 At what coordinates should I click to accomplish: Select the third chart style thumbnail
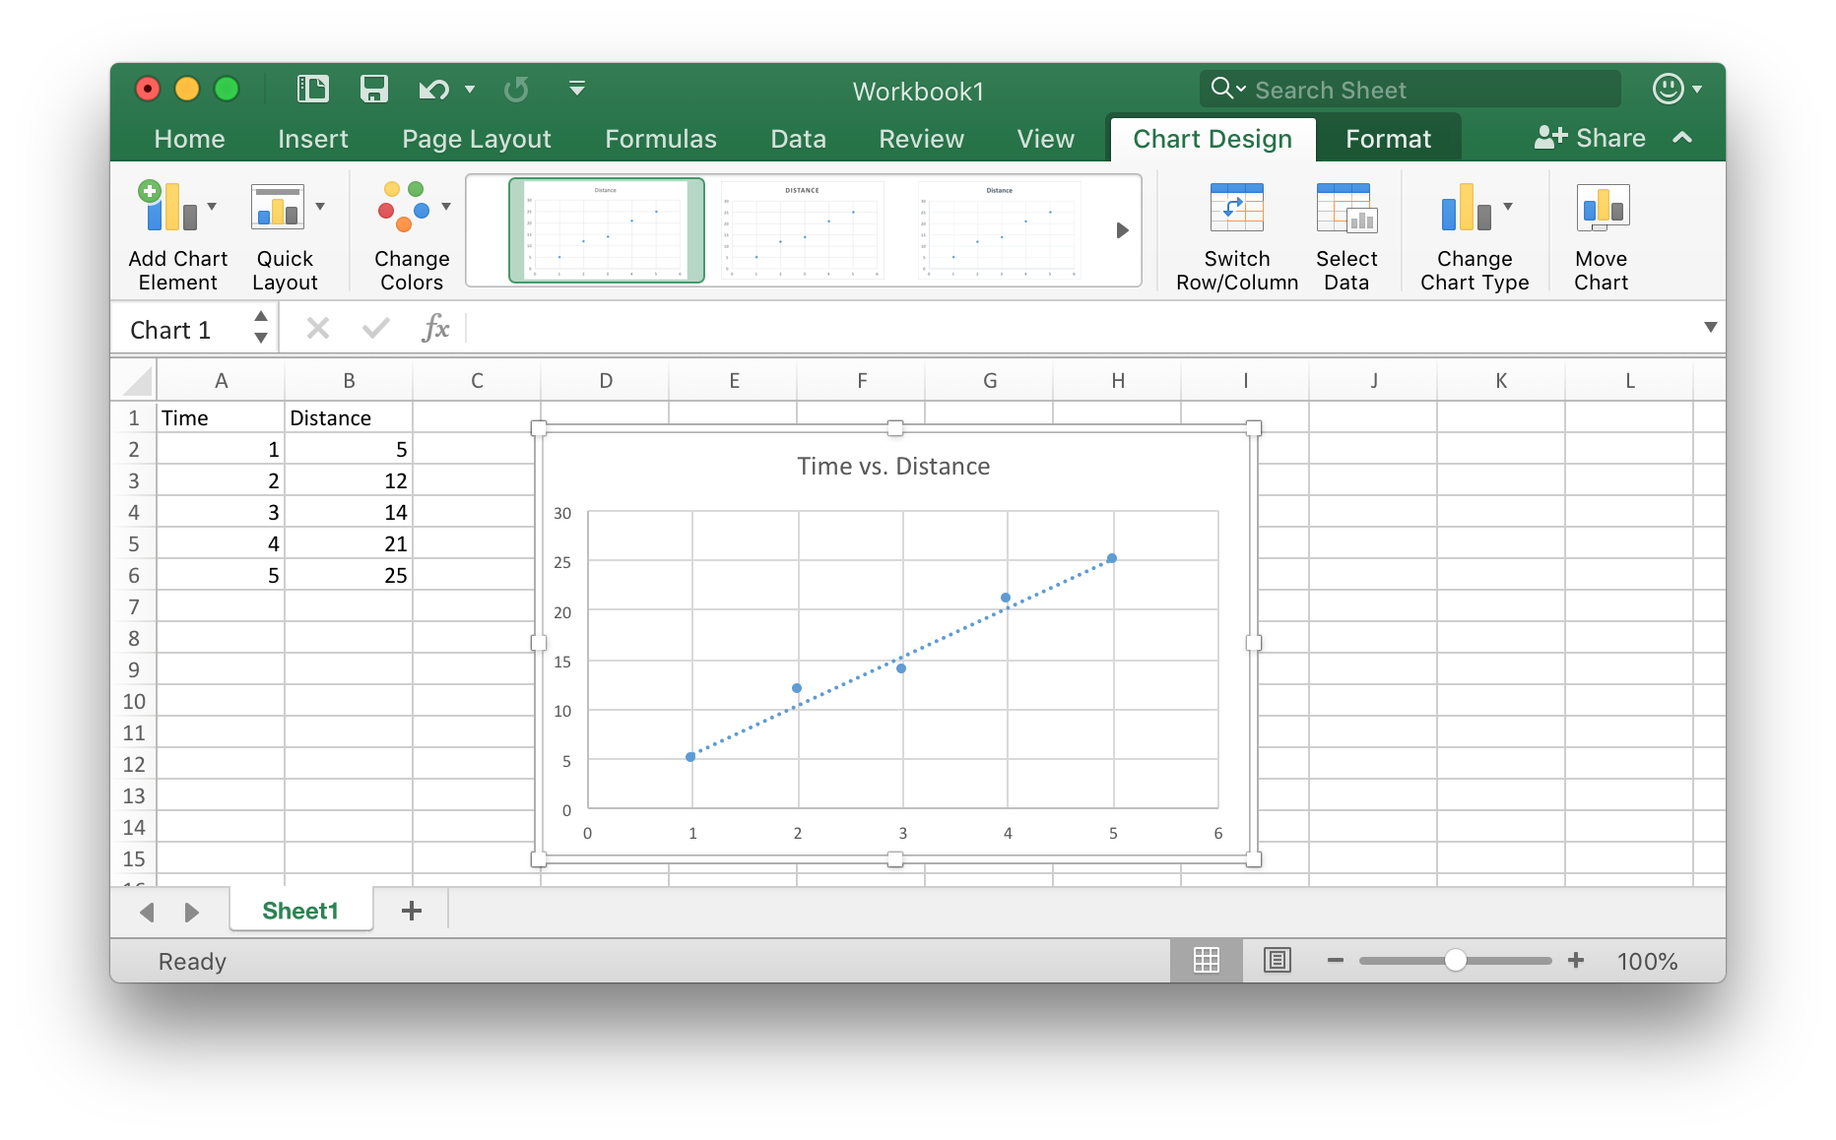1000,230
